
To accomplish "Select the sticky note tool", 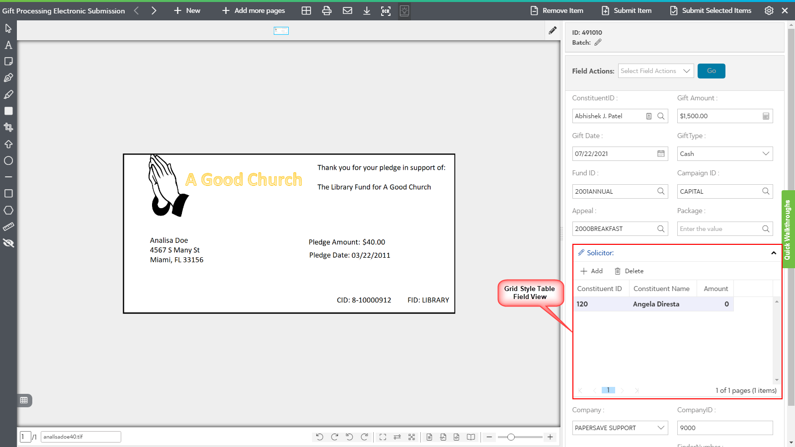I will (8, 62).
